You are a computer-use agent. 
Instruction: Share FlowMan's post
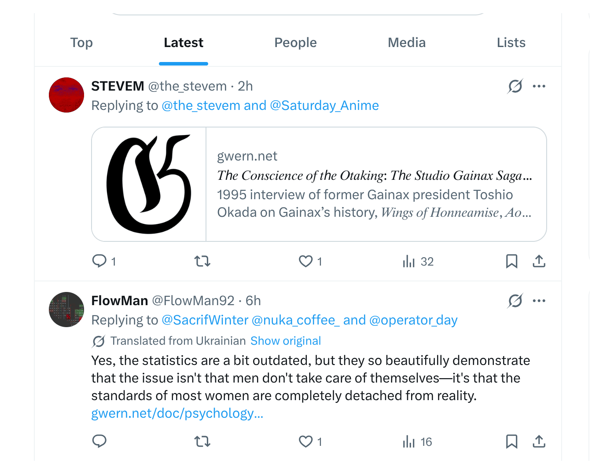point(539,441)
